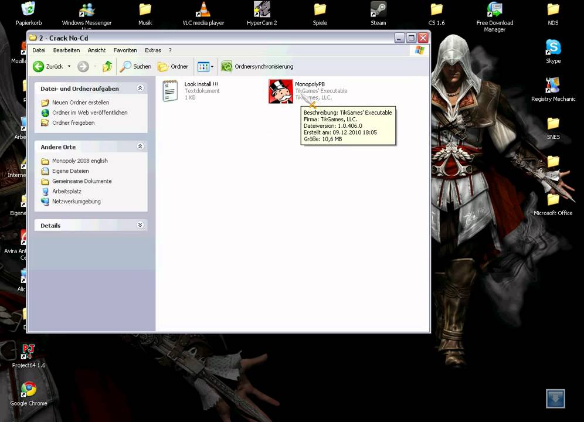Go up one folder level
The width and height of the screenshot is (584, 422).
tap(107, 67)
